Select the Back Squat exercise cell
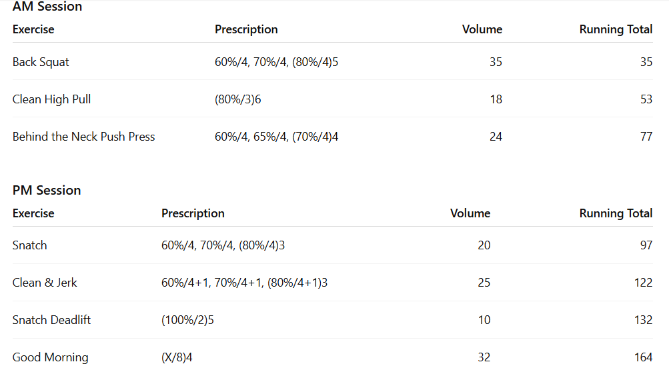Viewport: 669px width, 374px height. coord(41,62)
